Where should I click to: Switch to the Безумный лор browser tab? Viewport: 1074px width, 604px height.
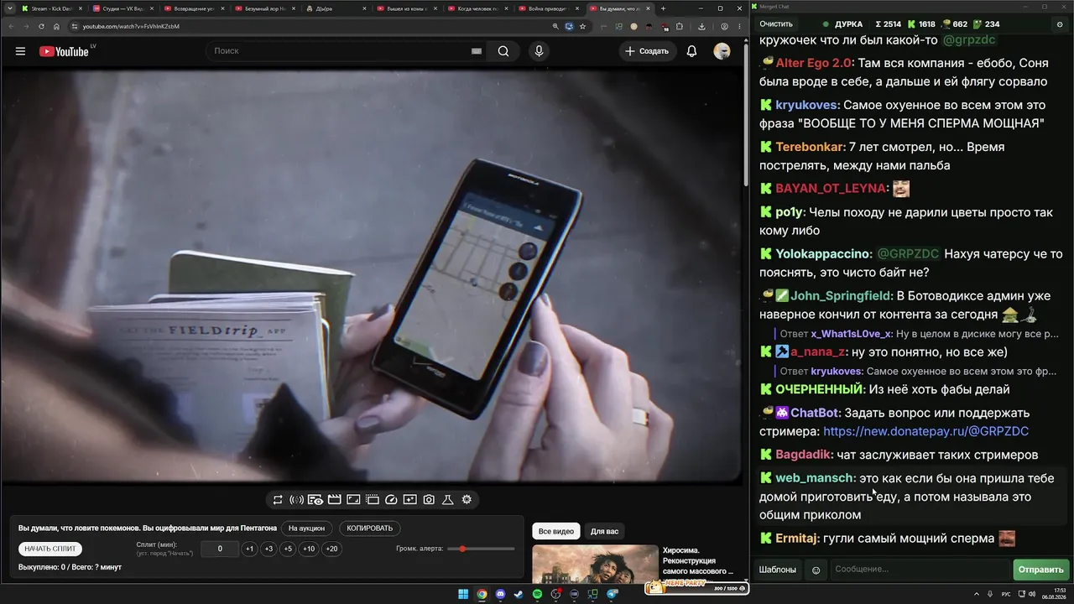pos(264,8)
